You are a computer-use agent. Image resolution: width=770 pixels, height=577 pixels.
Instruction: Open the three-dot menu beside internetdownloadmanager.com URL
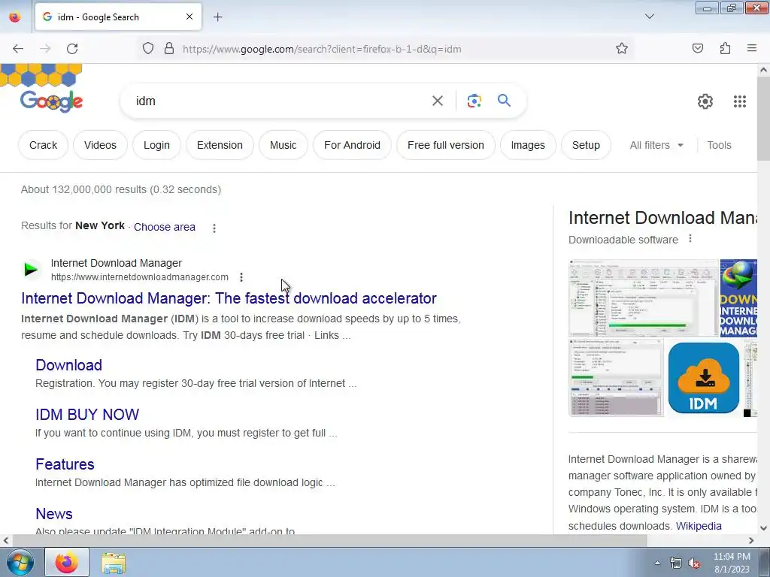[241, 277]
